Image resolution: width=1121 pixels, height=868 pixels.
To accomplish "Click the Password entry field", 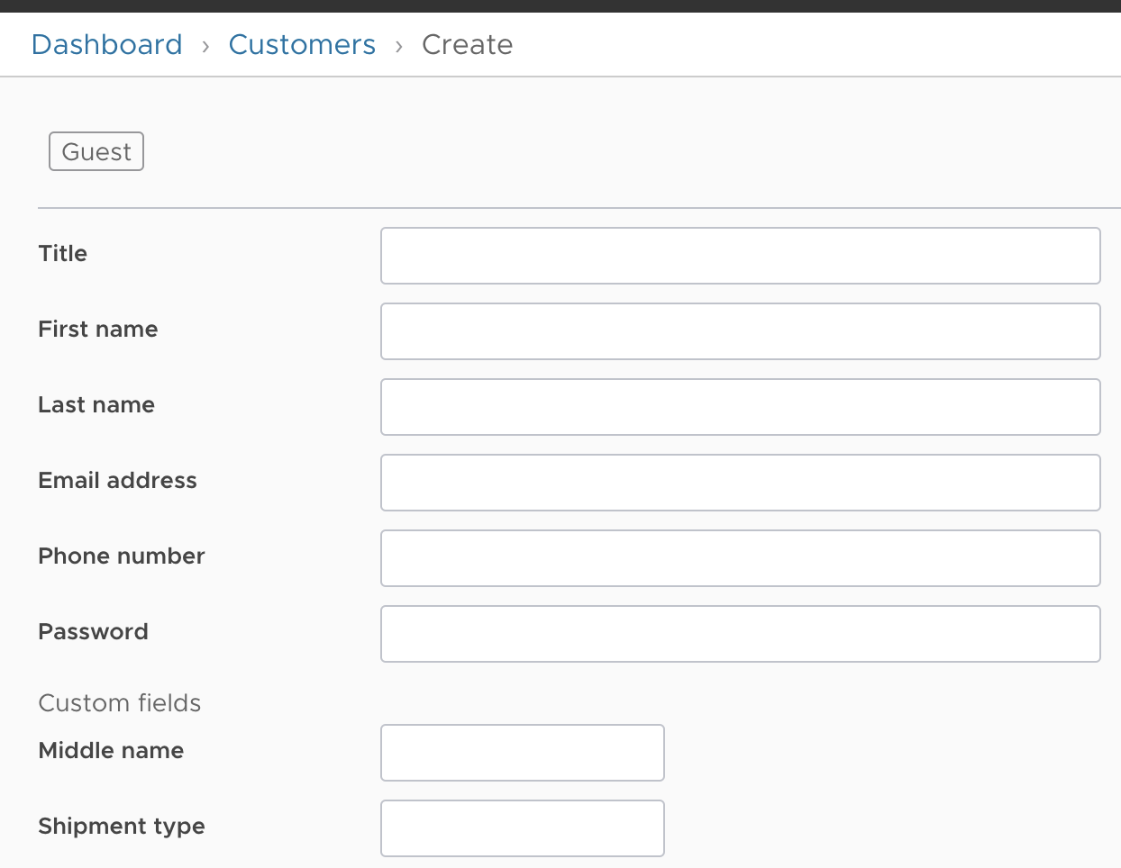I will 739,634.
